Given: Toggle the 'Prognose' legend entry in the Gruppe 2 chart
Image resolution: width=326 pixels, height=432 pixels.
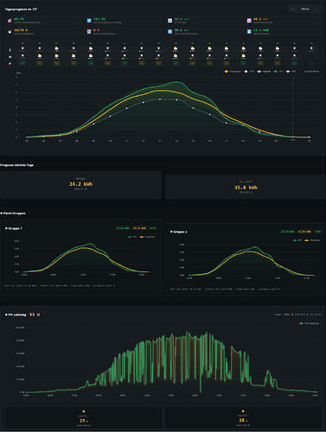Looking at the screenshot, I should [312, 240].
